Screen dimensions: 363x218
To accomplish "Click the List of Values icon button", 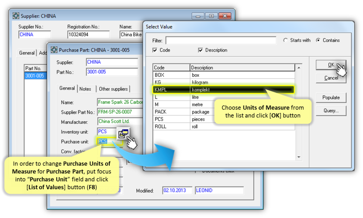I will click(x=123, y=133).
